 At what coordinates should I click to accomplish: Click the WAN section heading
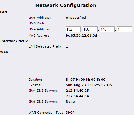[4, 52]
